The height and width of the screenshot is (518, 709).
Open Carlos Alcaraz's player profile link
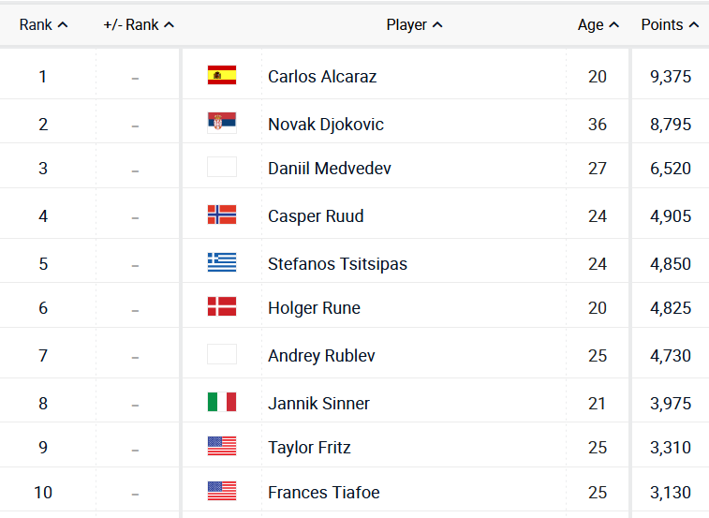322,77
